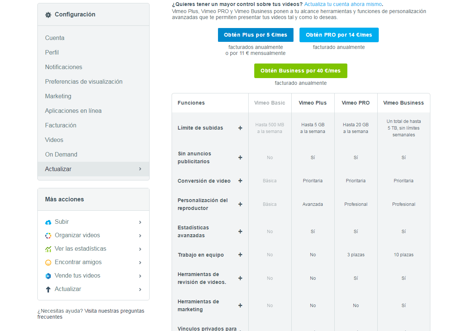
Task: Expand the Sin anuncios publicitarios row
Action: 240,158
